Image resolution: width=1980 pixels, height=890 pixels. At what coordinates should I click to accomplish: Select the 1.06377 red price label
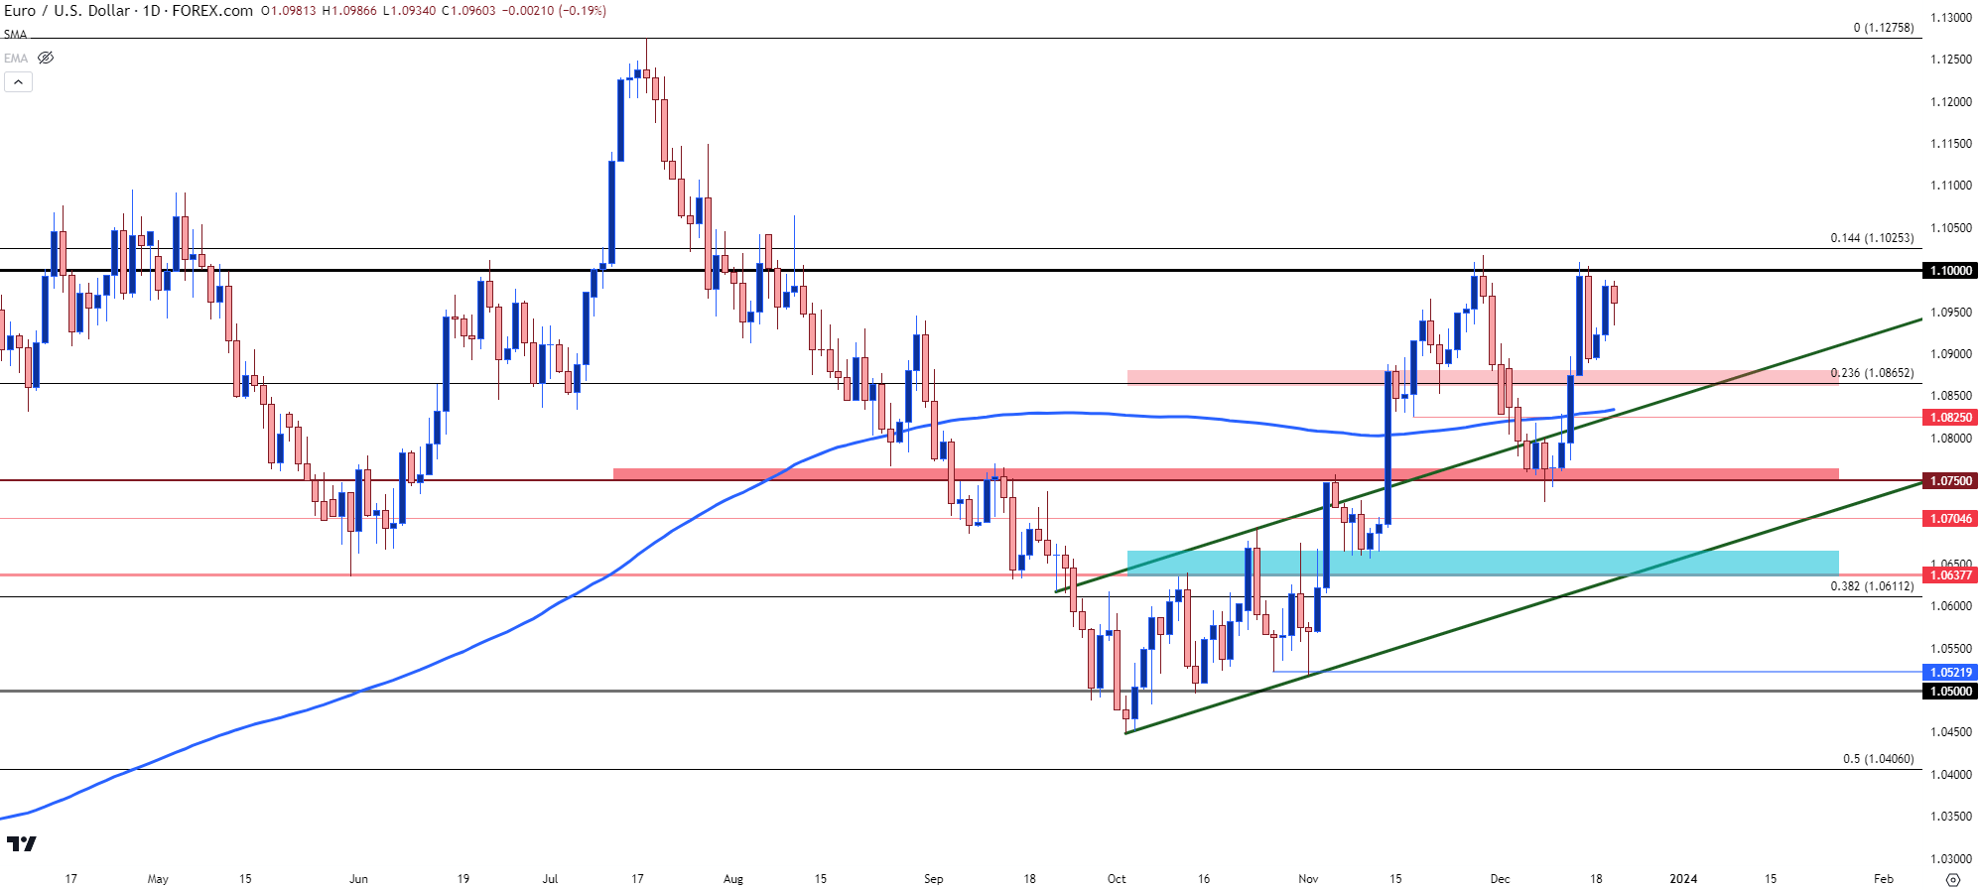click(1951, 575)
